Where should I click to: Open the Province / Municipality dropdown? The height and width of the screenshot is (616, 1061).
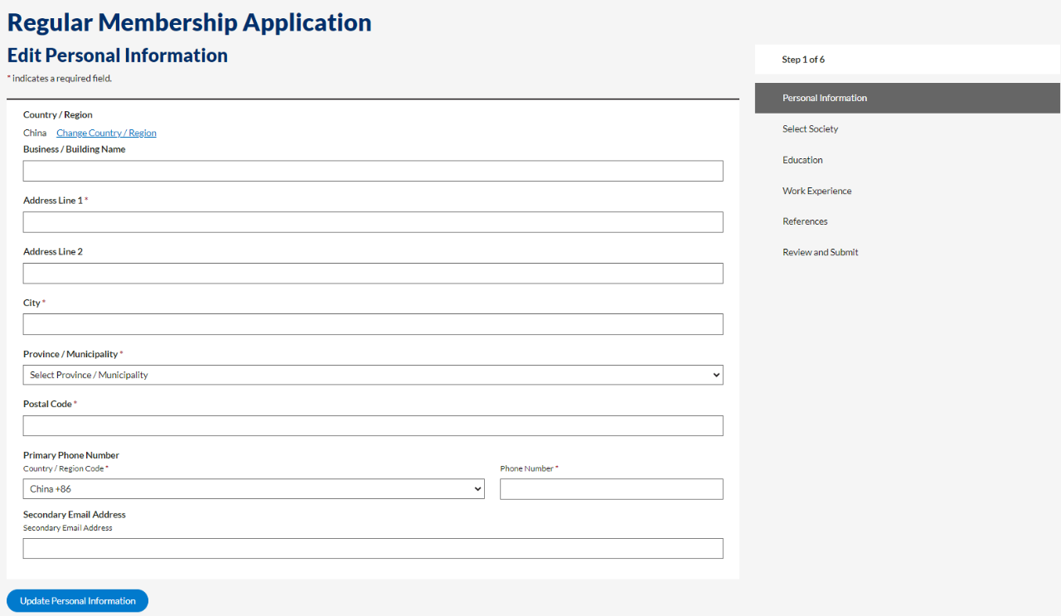(x=373, y=375)
